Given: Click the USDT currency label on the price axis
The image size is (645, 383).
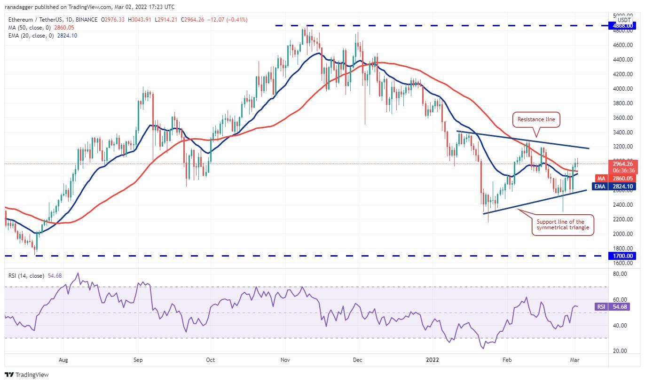Looking at the screenshot, I should tap(624, 20).
